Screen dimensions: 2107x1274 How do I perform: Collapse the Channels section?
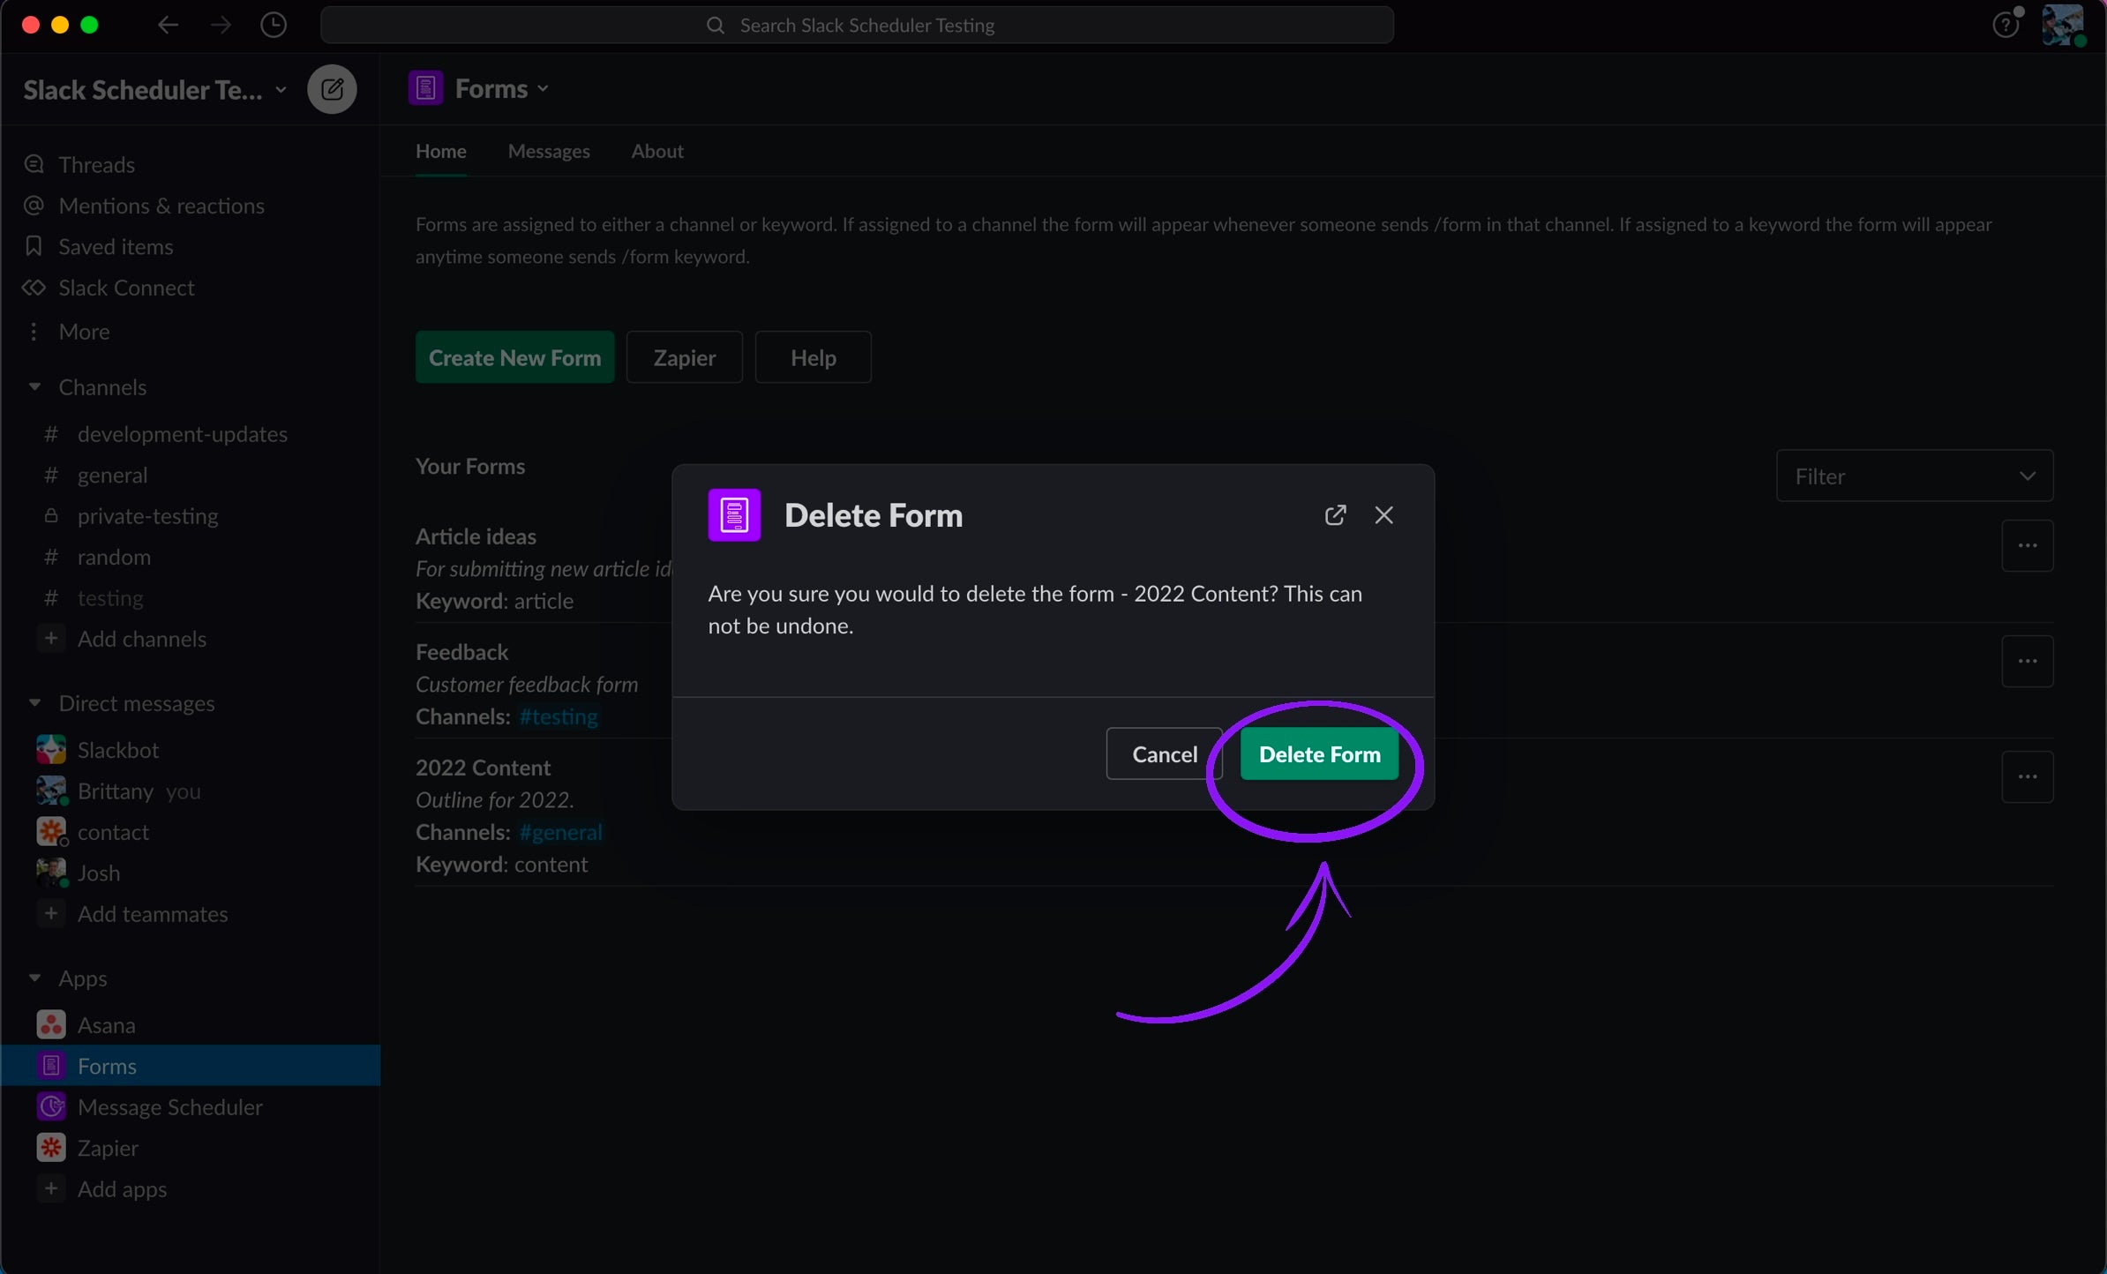click(34, 387)
